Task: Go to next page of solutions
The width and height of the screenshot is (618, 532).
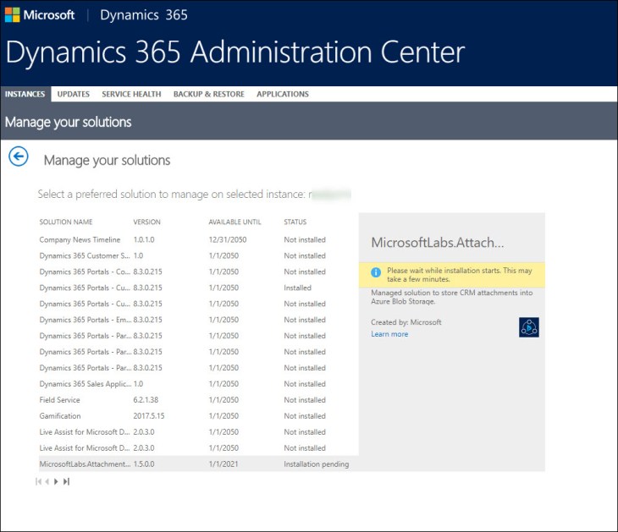Action: coord(57,481)
